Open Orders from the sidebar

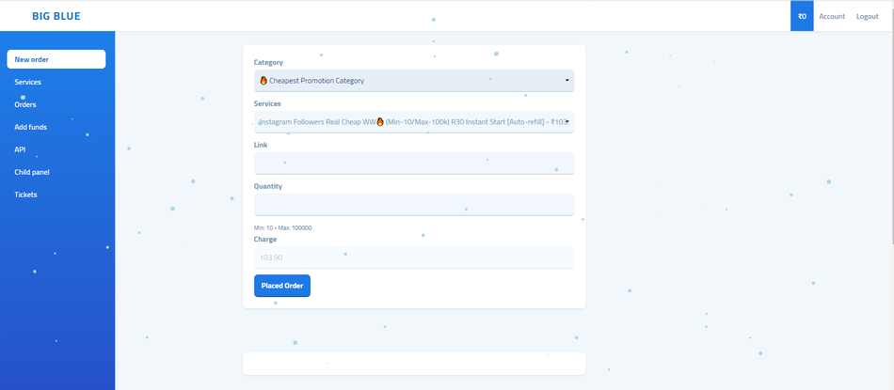(25, 104)
